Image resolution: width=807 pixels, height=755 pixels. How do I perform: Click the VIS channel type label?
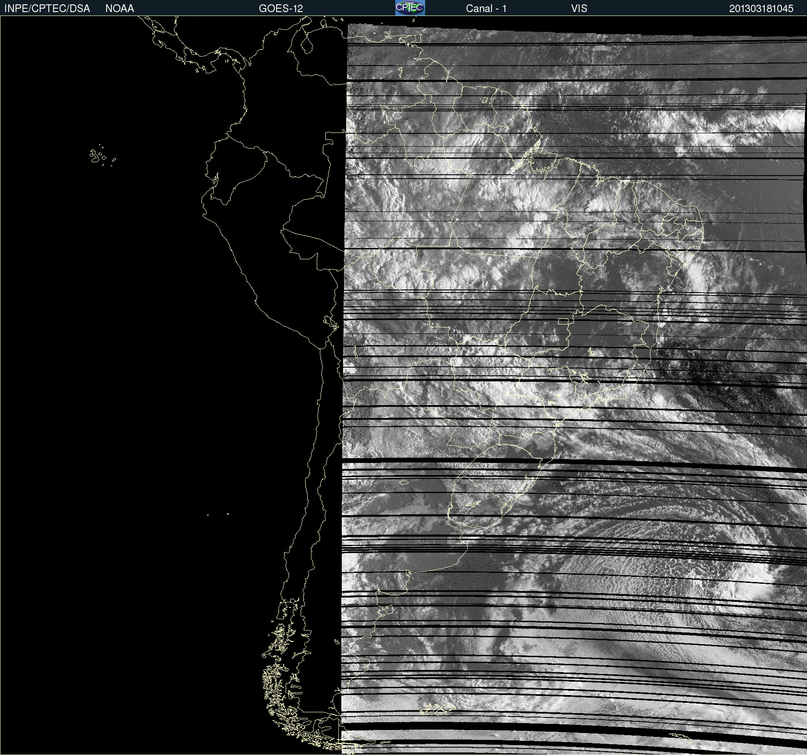[579, 9]
